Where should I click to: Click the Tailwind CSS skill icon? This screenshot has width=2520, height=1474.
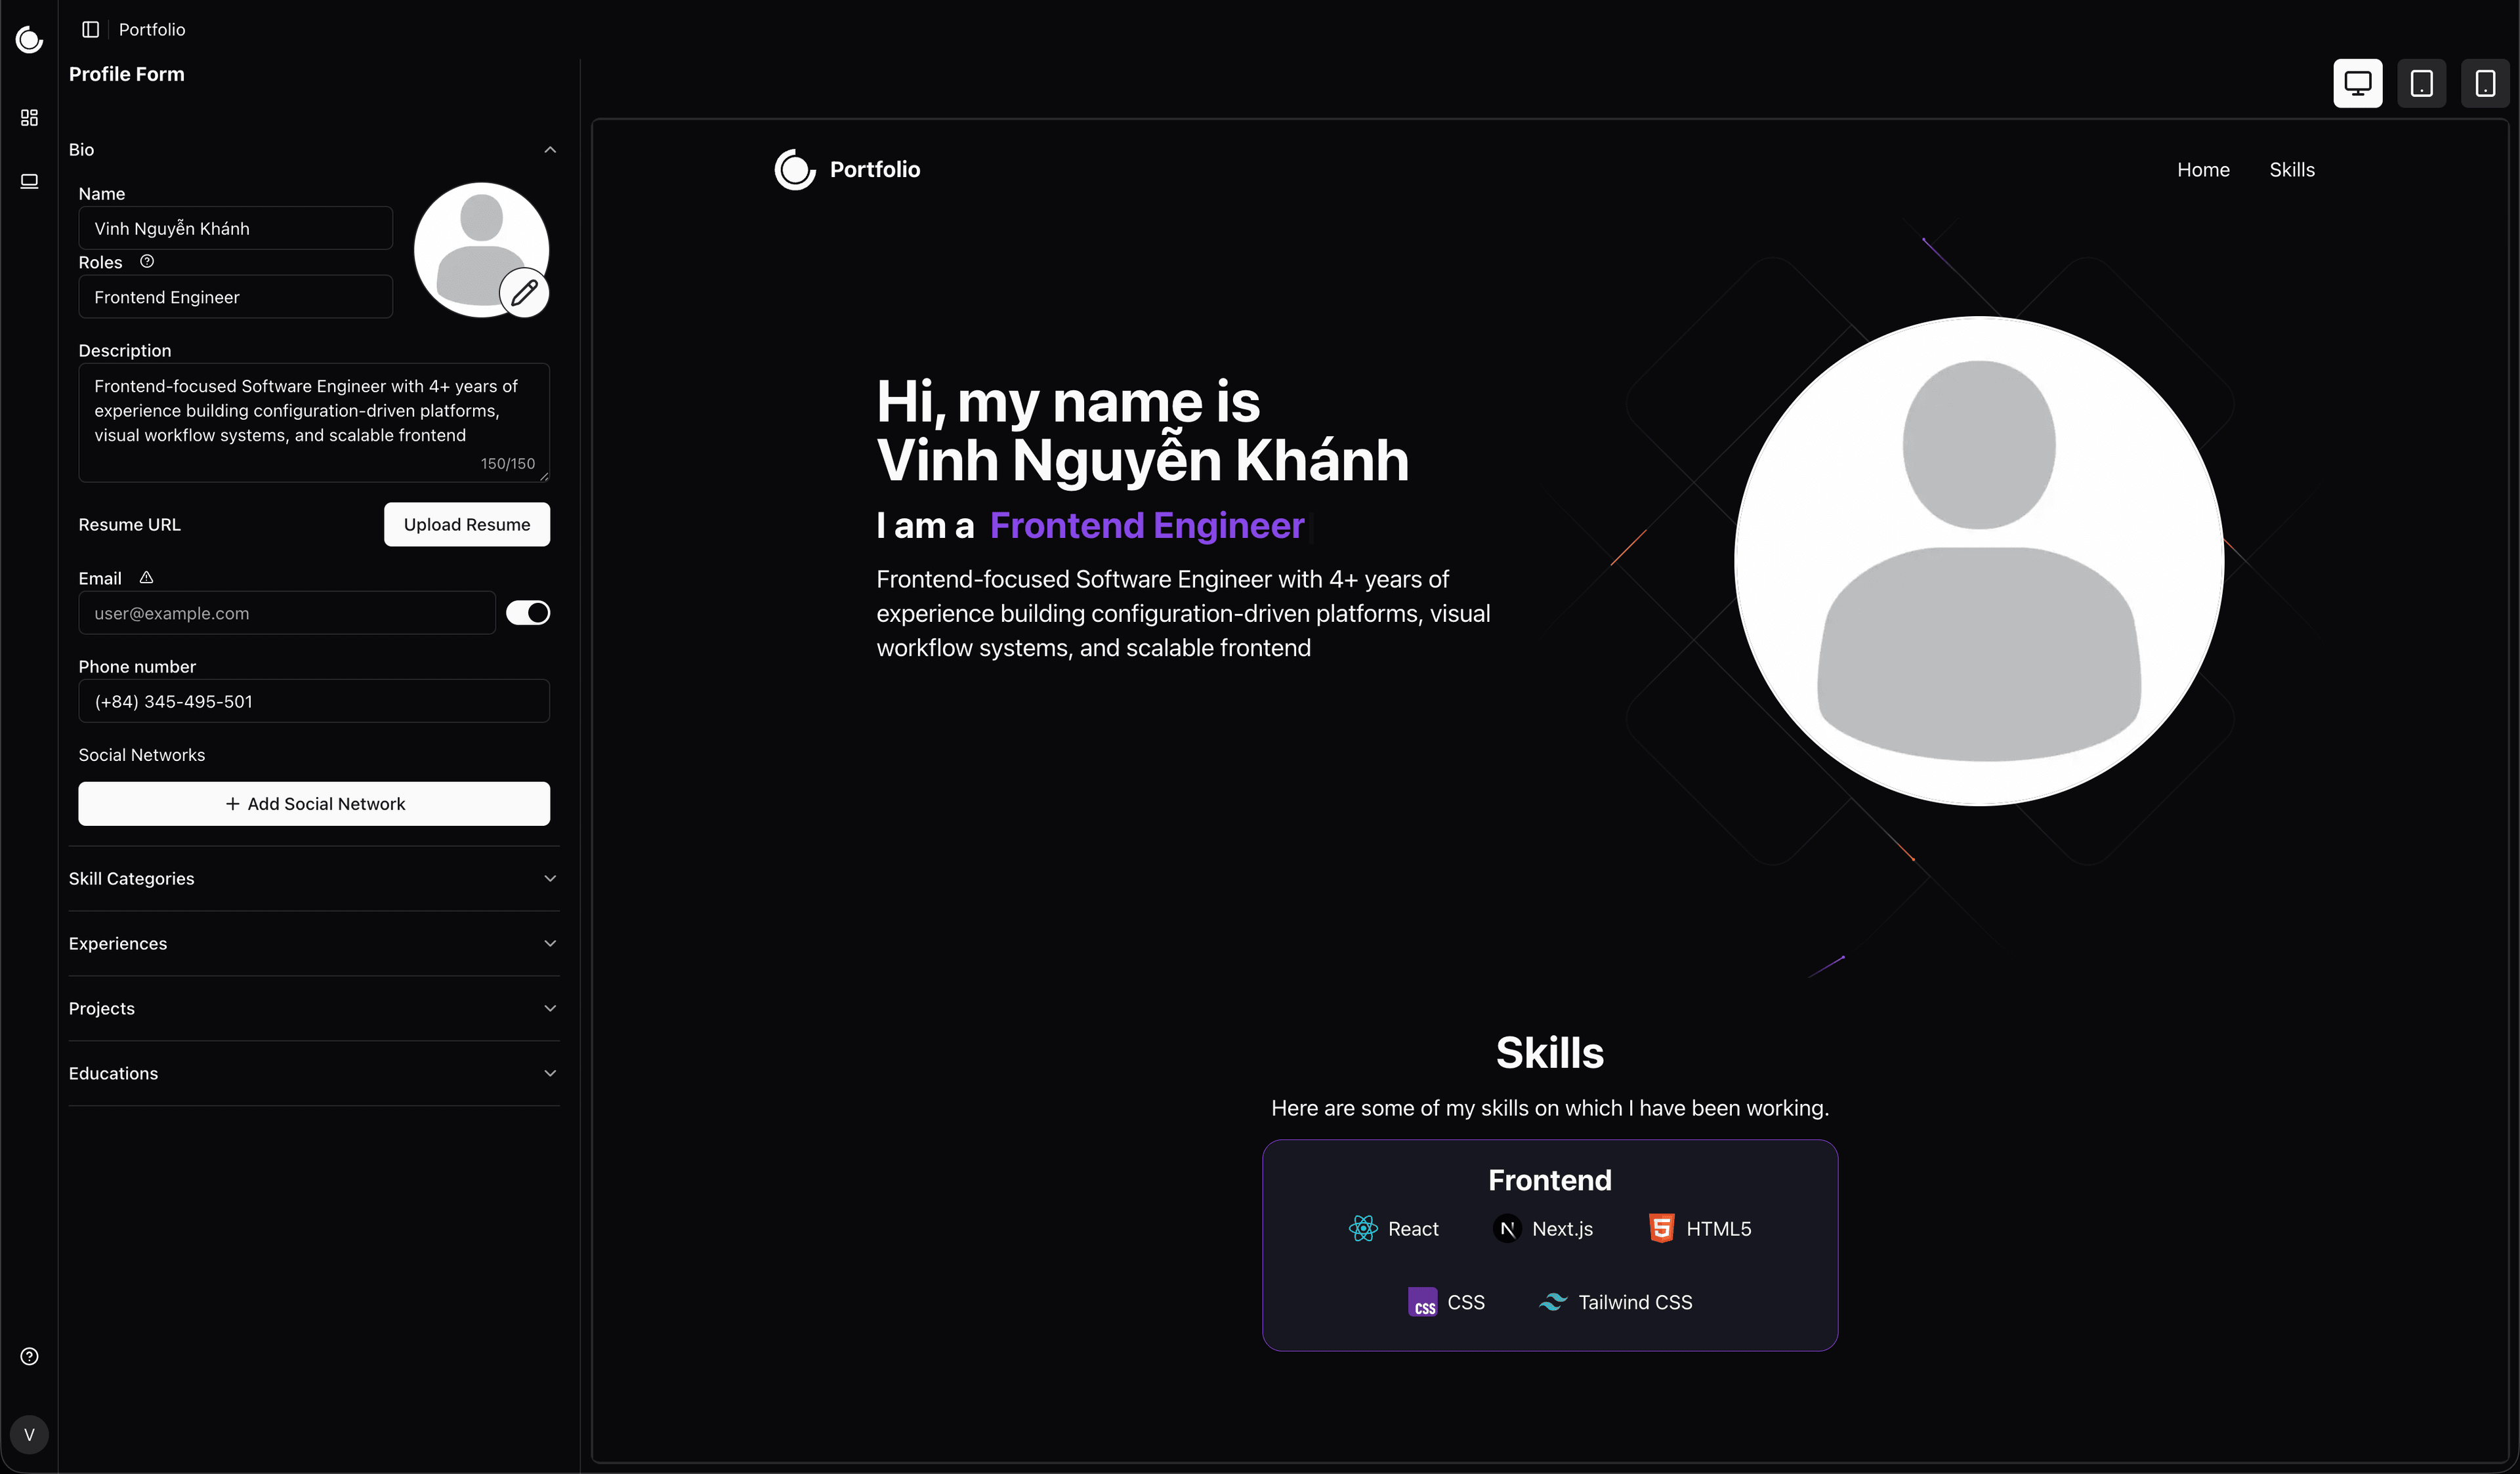(1552, 1302)
